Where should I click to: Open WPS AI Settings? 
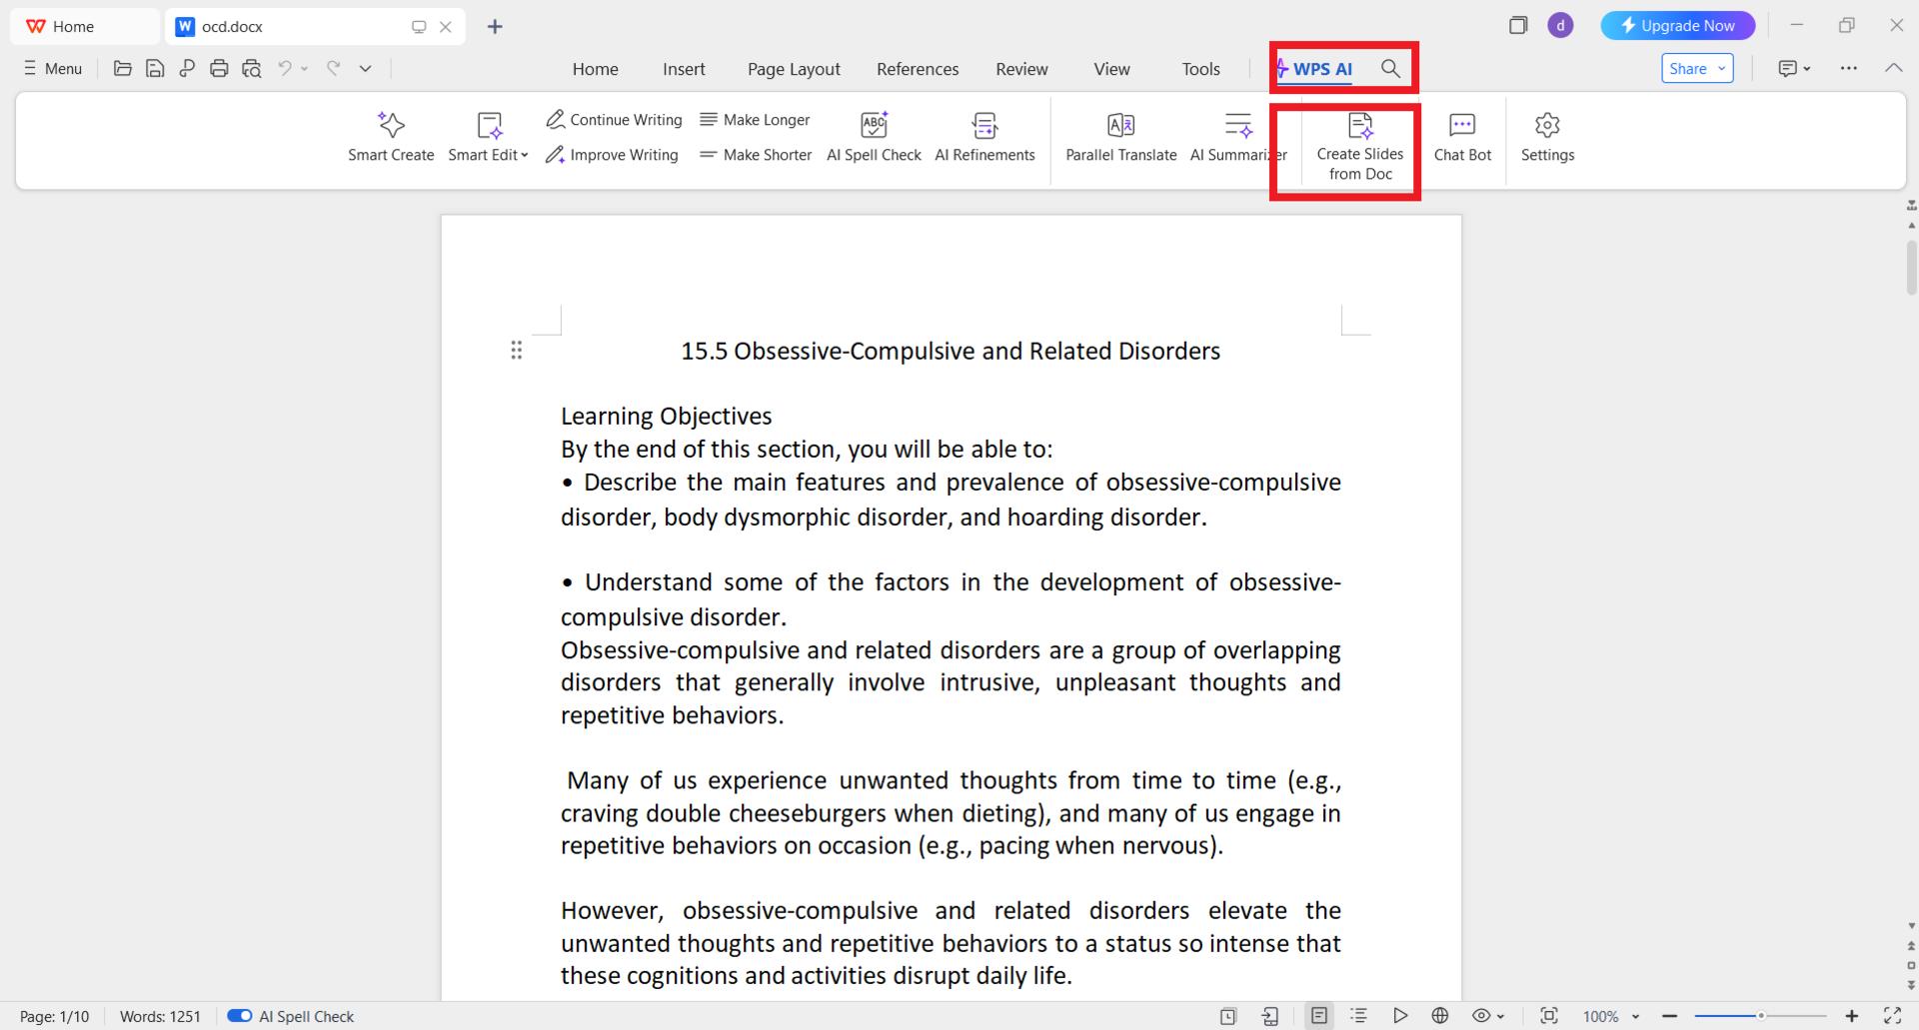point(1547,136)
